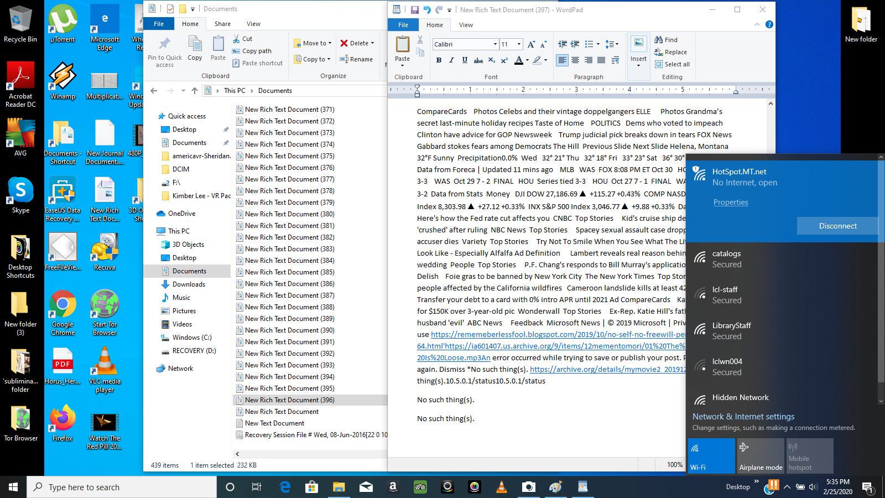Click the Properties checkmark icon in Explorer title bar
The width and height of the screenshot is (885, 498).
pyautogui.click(x=170, y=9)
